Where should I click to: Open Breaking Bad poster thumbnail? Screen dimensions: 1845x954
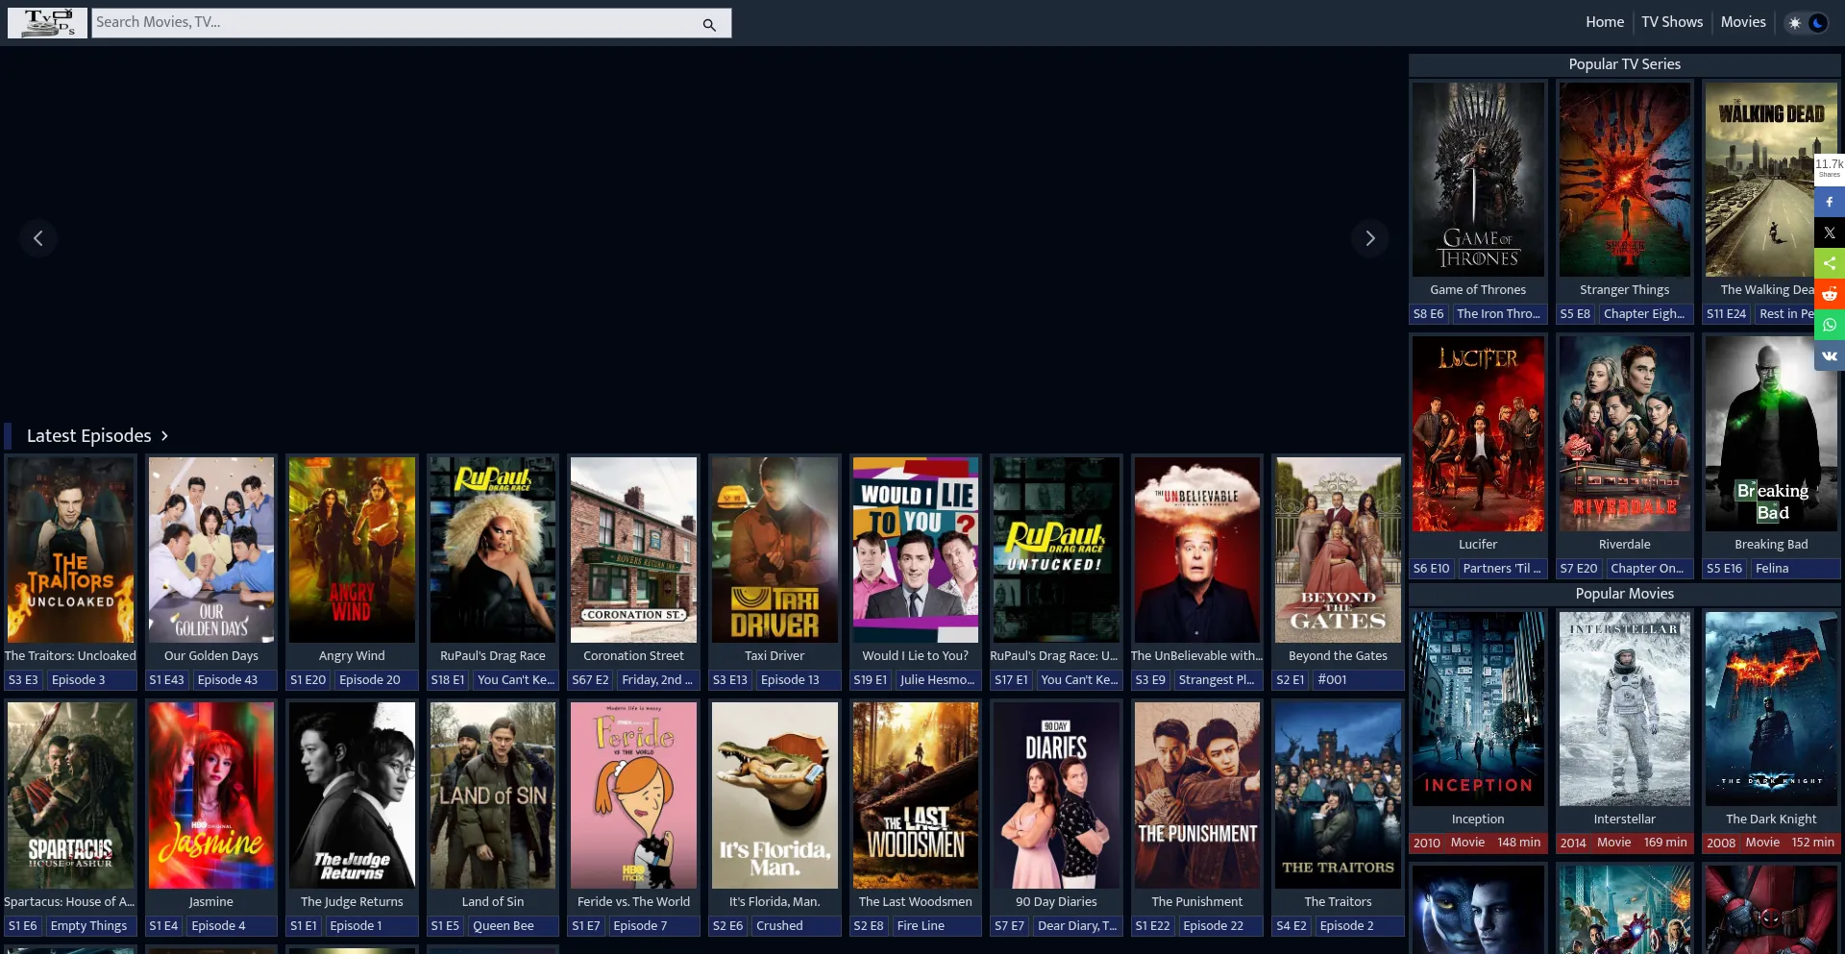click(x=1771, y=434)
